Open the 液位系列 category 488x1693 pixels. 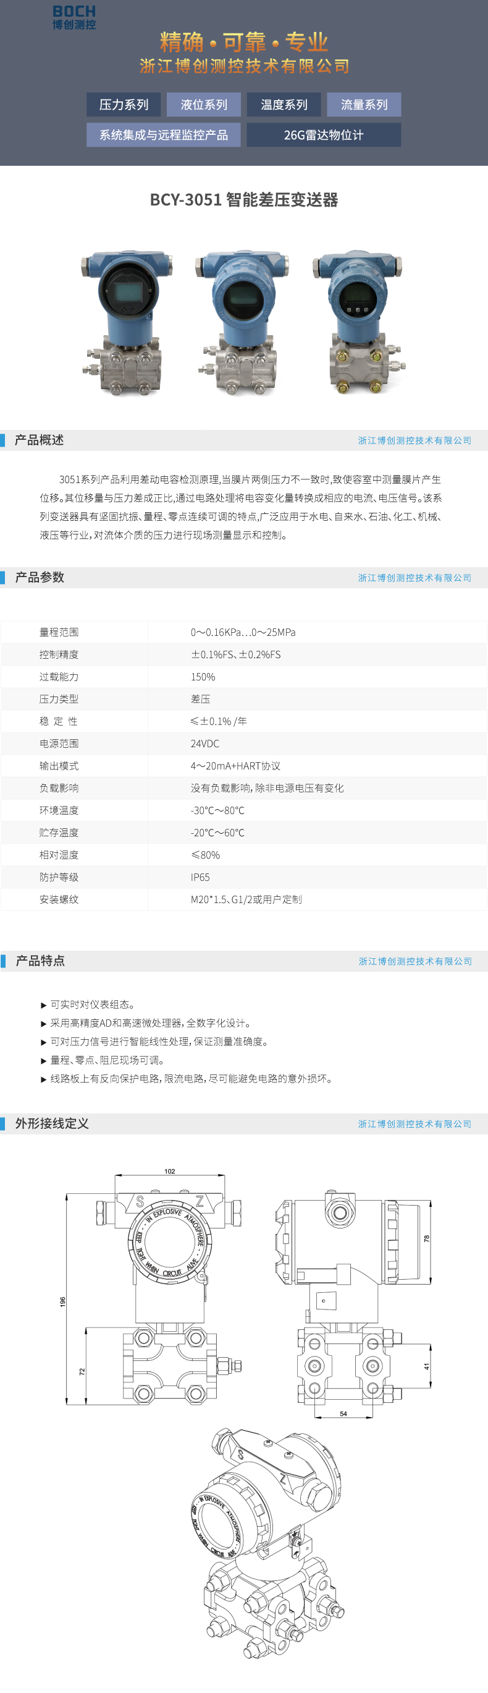click(204, 105)
